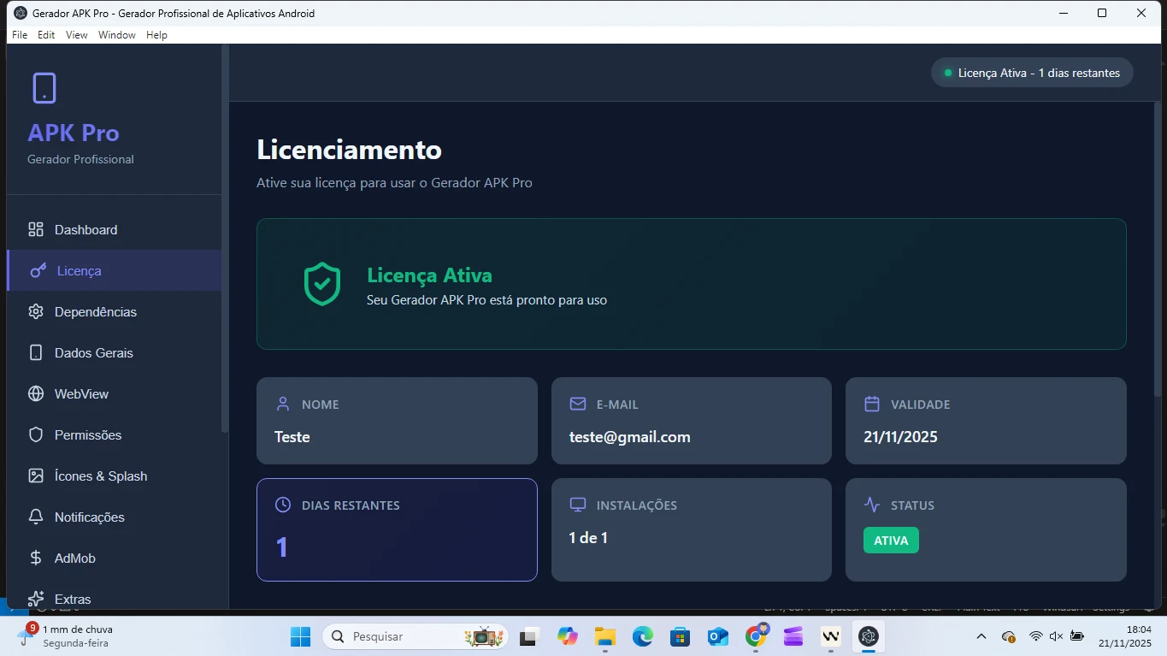Open the Help menu

156,35
